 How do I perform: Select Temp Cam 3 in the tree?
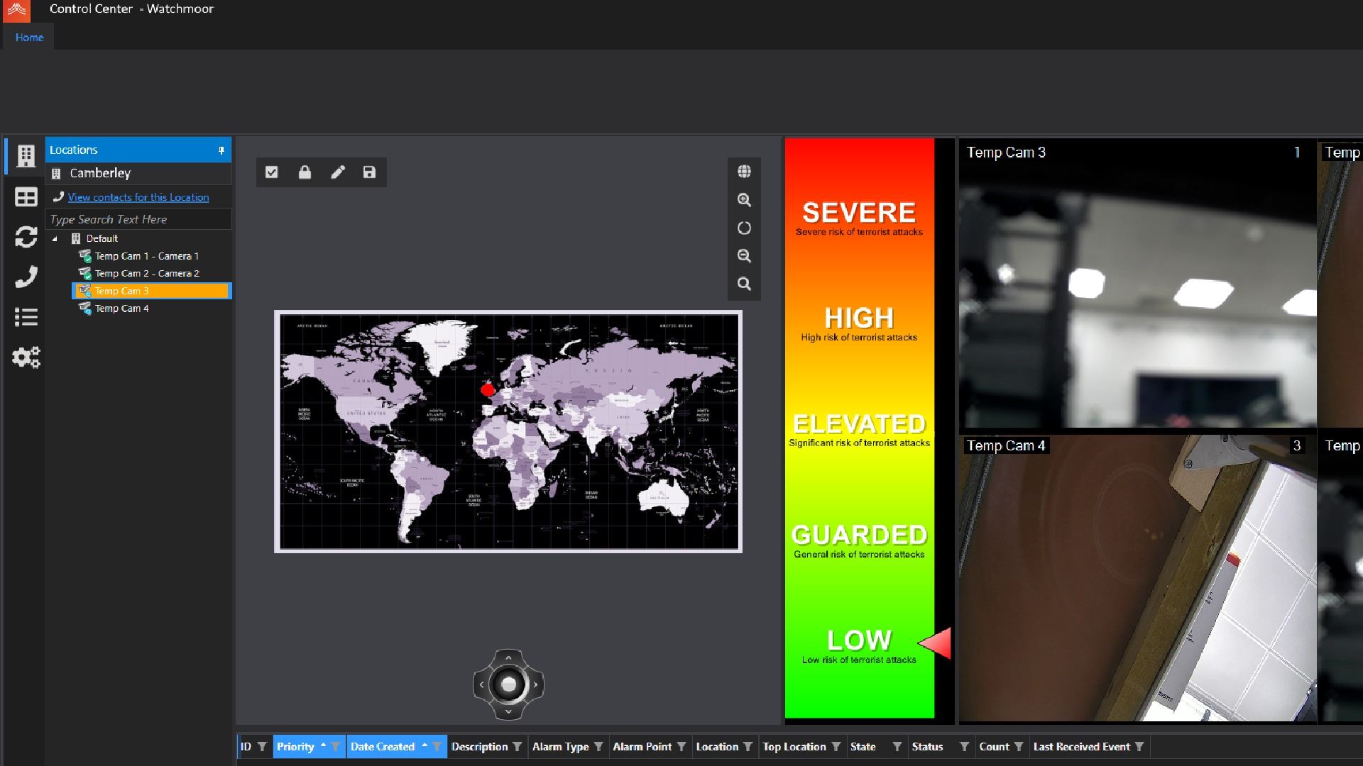[x=152, y=291]
